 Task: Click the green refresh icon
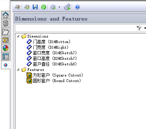point(44,7)
